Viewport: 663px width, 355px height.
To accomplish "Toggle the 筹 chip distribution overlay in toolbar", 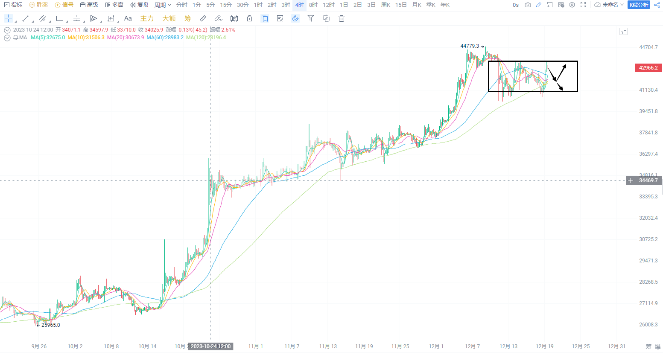I will click(188, 18).
